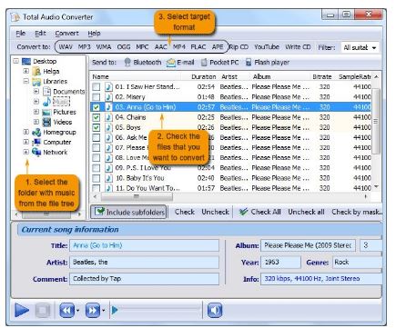Click the Year input field
Screen dimensions: 396x328
coord(280,263)
